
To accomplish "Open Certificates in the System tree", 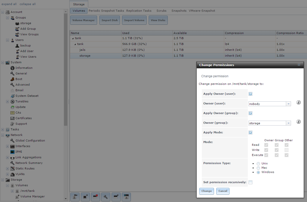I will coord(23,118).
